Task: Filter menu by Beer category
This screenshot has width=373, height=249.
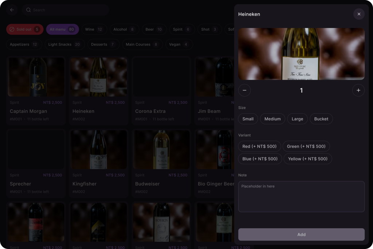Action: tap(154, 29)
